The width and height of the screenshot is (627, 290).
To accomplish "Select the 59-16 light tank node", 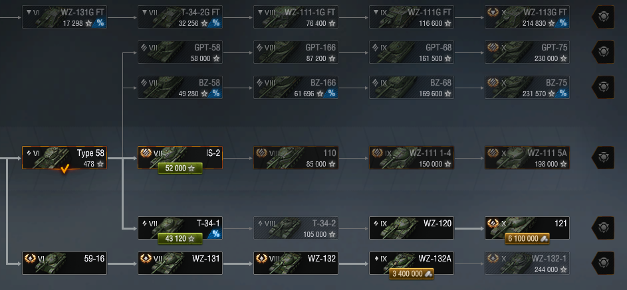I will click(64, 263).
